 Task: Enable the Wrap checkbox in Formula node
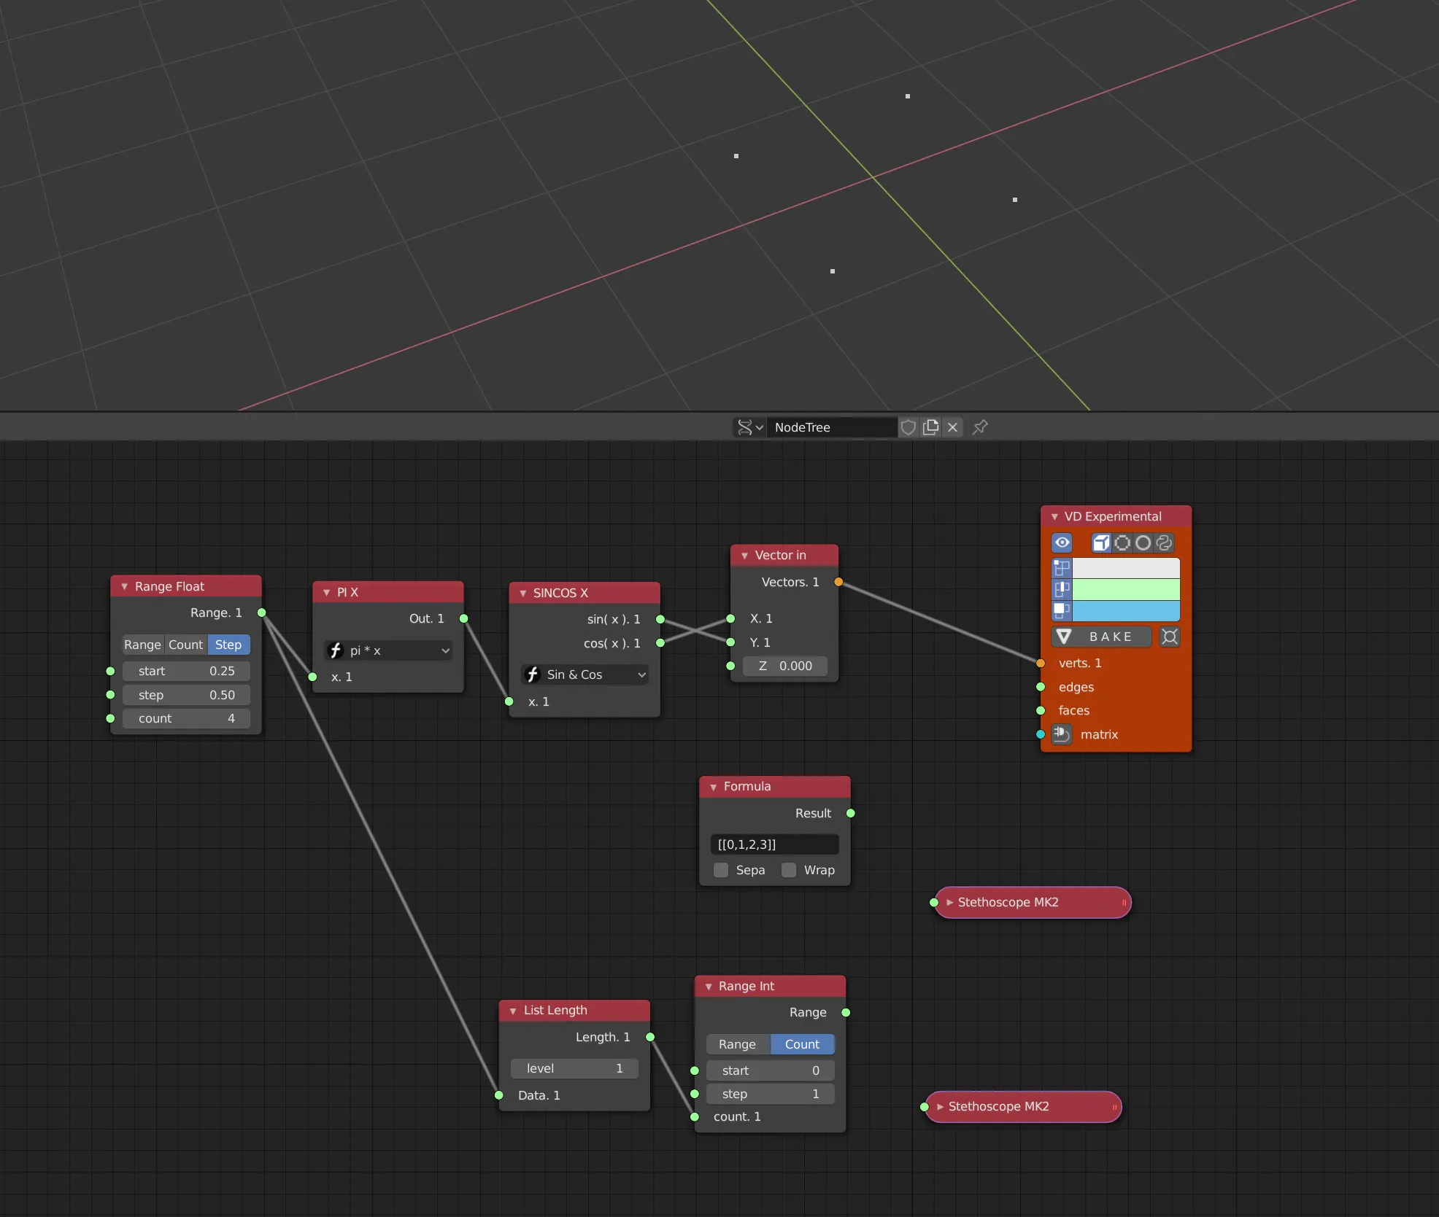pos(789,870)
